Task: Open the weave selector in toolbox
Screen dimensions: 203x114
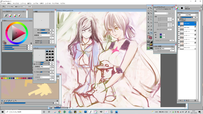Action: [151, 45]
